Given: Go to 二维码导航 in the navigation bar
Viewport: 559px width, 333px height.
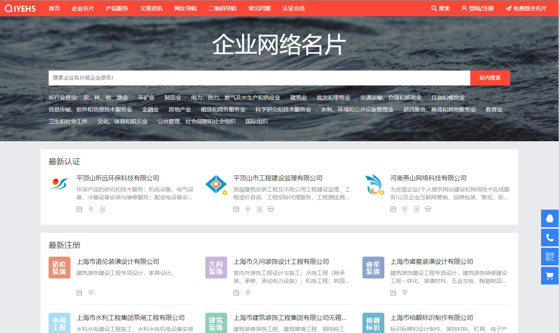Looking at the screenshot, I should pos(222,8).
